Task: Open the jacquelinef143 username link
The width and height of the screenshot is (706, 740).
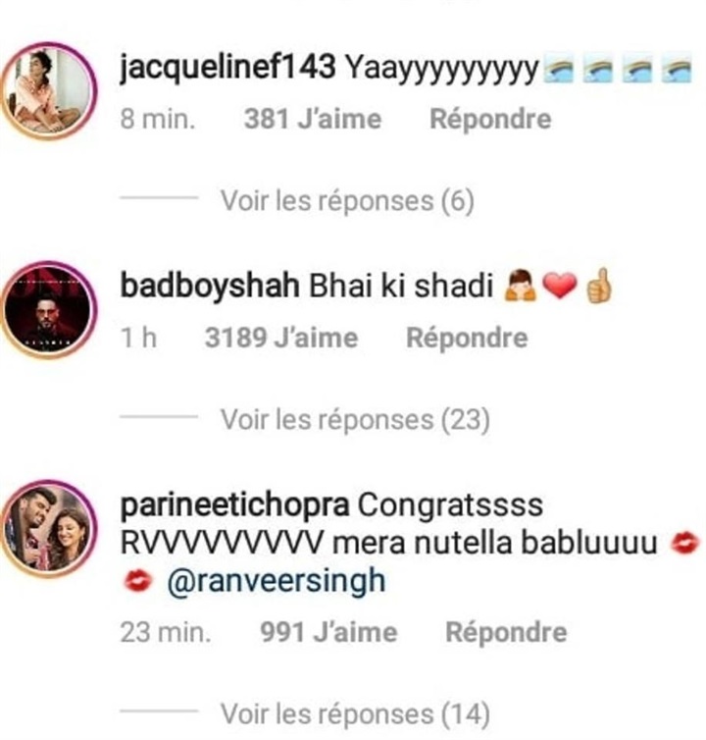Action: click(227, 68)
